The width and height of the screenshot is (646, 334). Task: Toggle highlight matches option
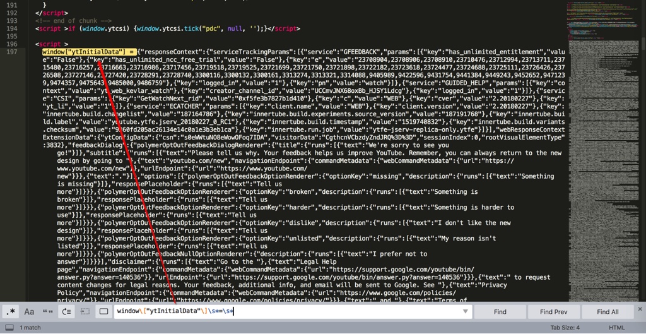point(104,312)
